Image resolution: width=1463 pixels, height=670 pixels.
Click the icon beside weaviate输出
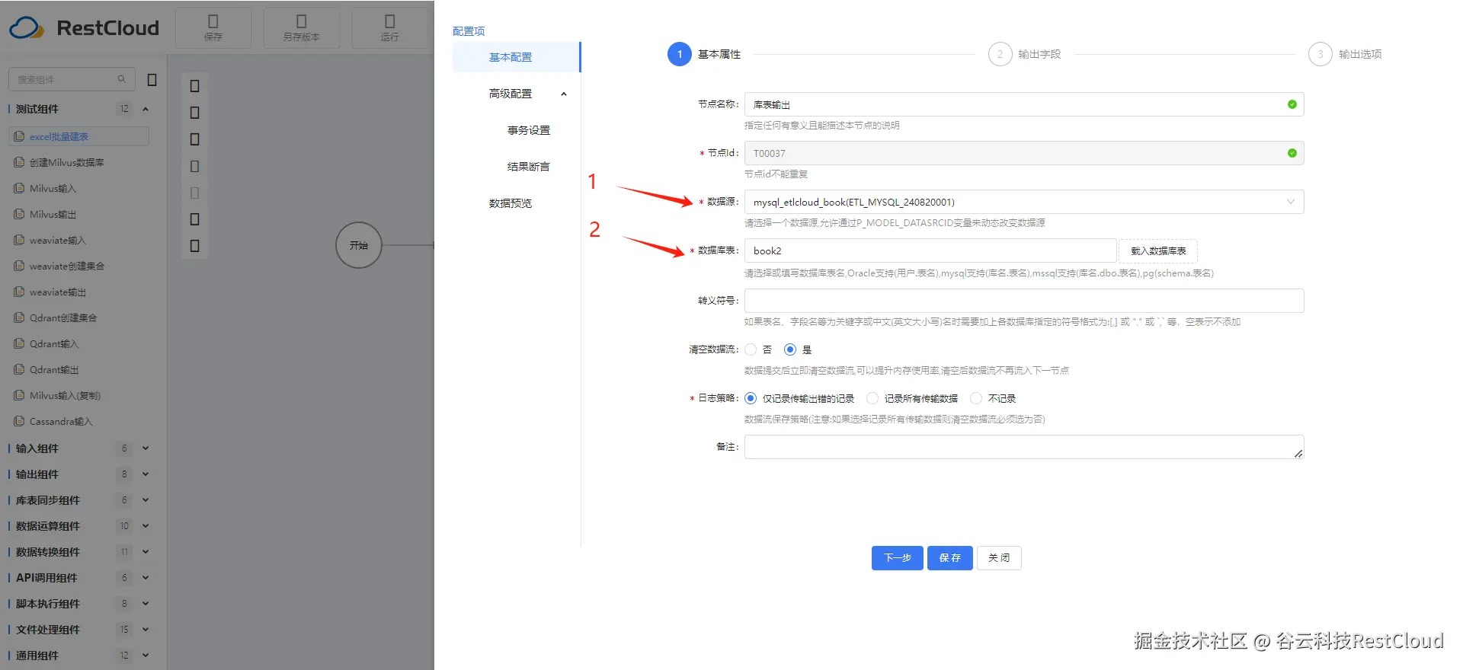[19, 292]
